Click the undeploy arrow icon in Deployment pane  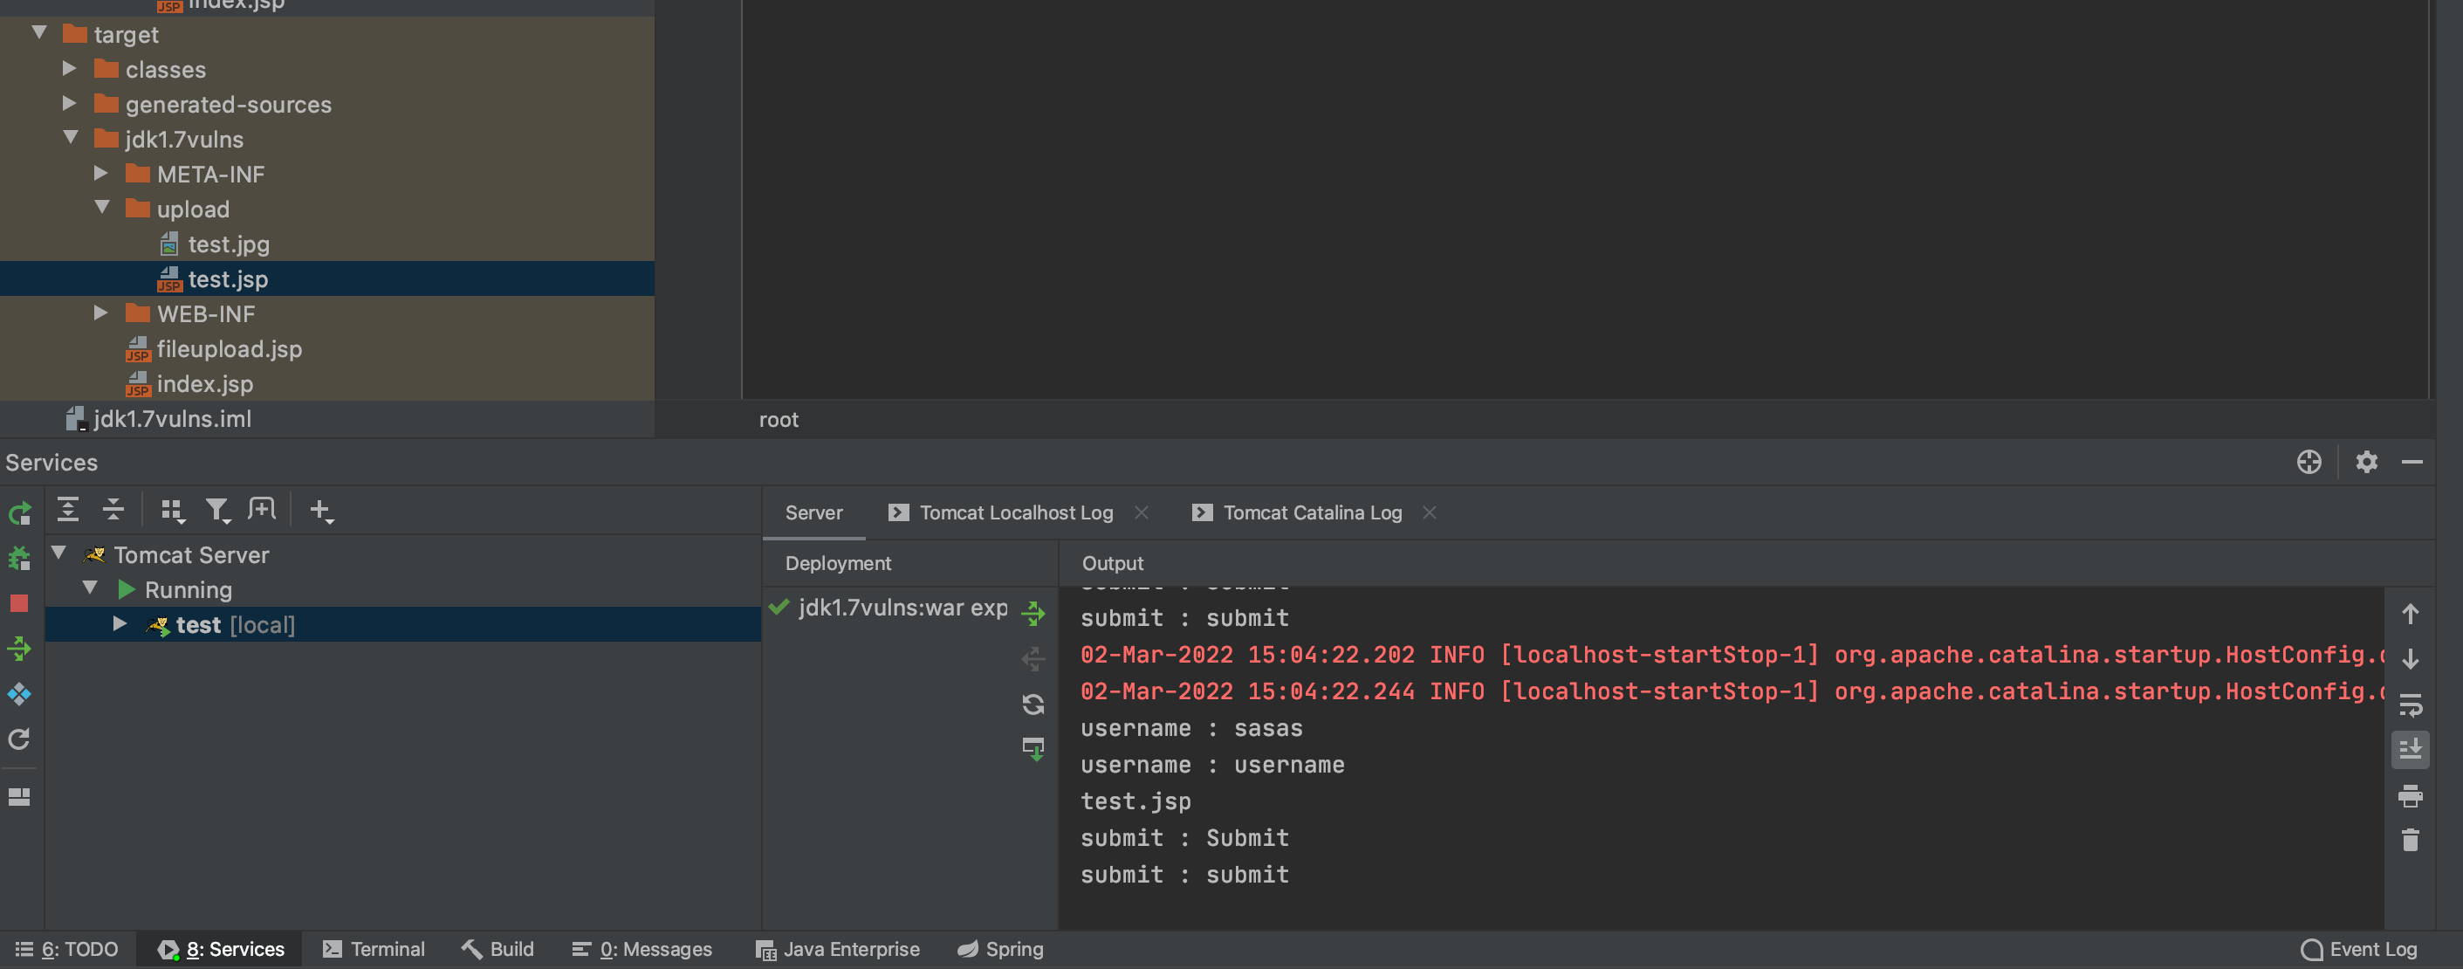click(x=1033, y=658)
